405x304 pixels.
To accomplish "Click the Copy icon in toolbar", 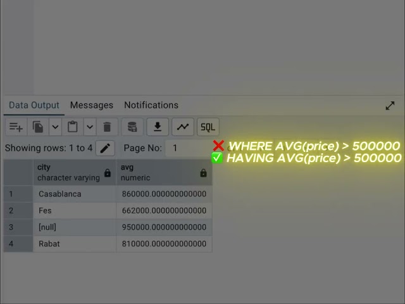I will click(x=38, y=127).
